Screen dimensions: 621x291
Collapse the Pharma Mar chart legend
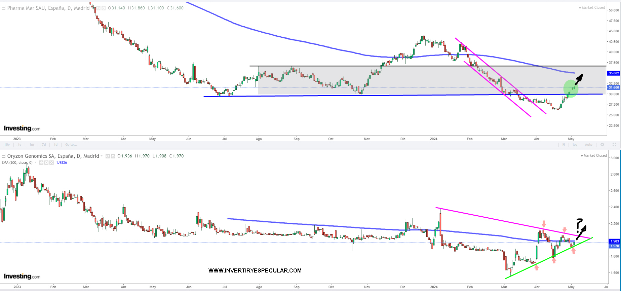coord(4,8)
